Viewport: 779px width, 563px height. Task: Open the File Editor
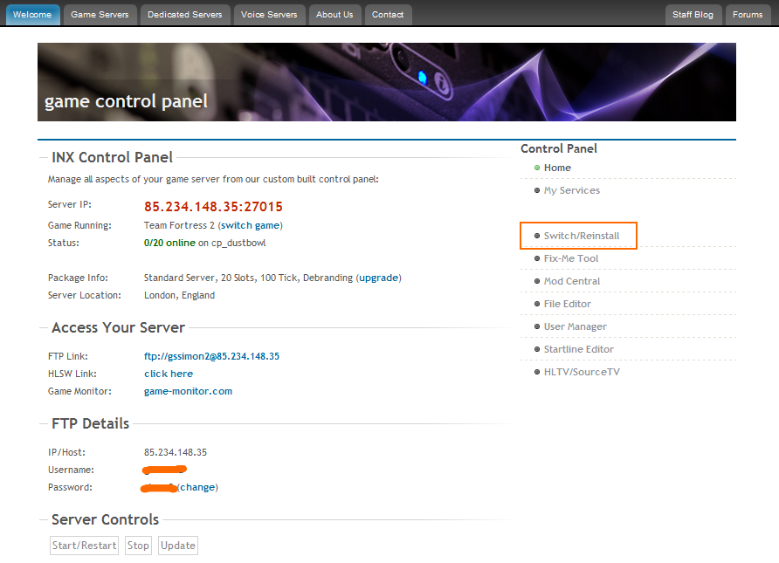(x=568, y=304)
